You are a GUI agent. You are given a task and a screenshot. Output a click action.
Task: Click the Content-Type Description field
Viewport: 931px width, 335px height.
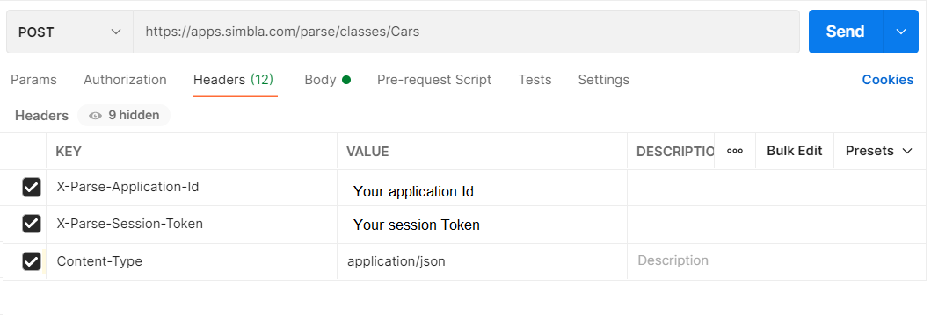pyautogui.click(x=776, y=261)
